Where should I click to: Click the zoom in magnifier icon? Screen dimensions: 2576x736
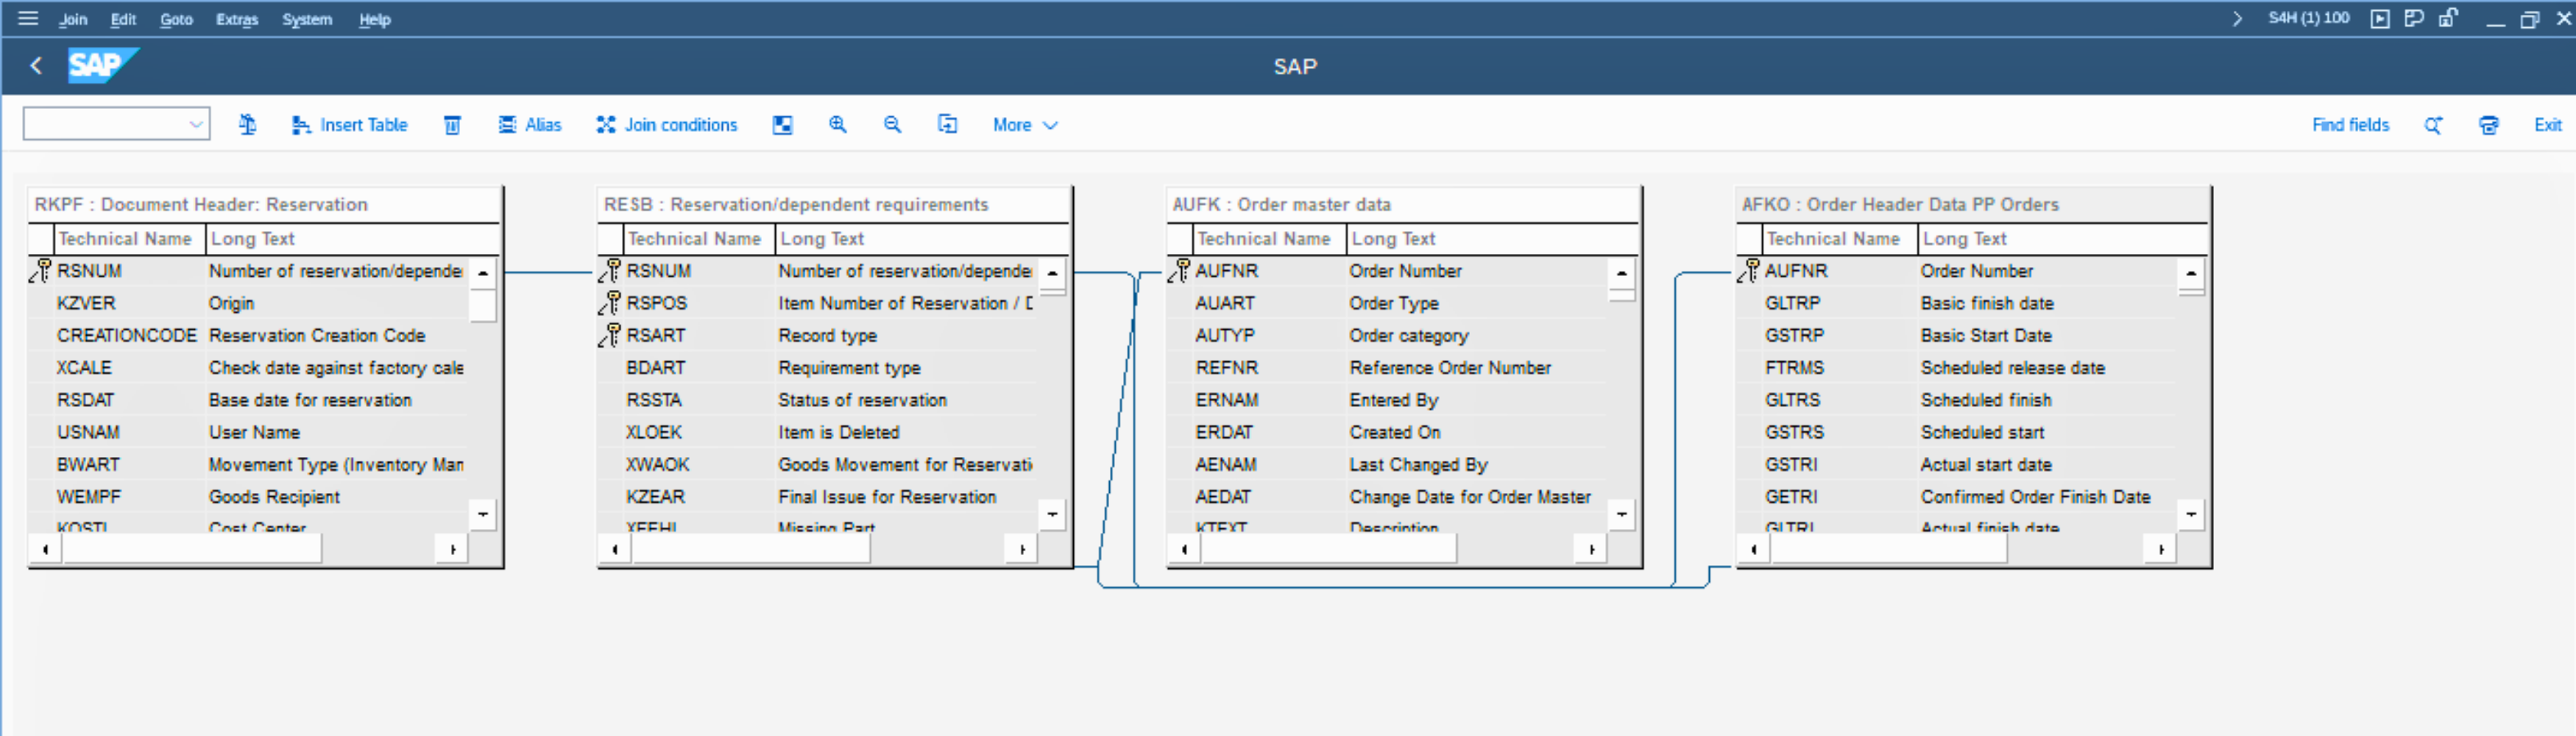point(837,125)
